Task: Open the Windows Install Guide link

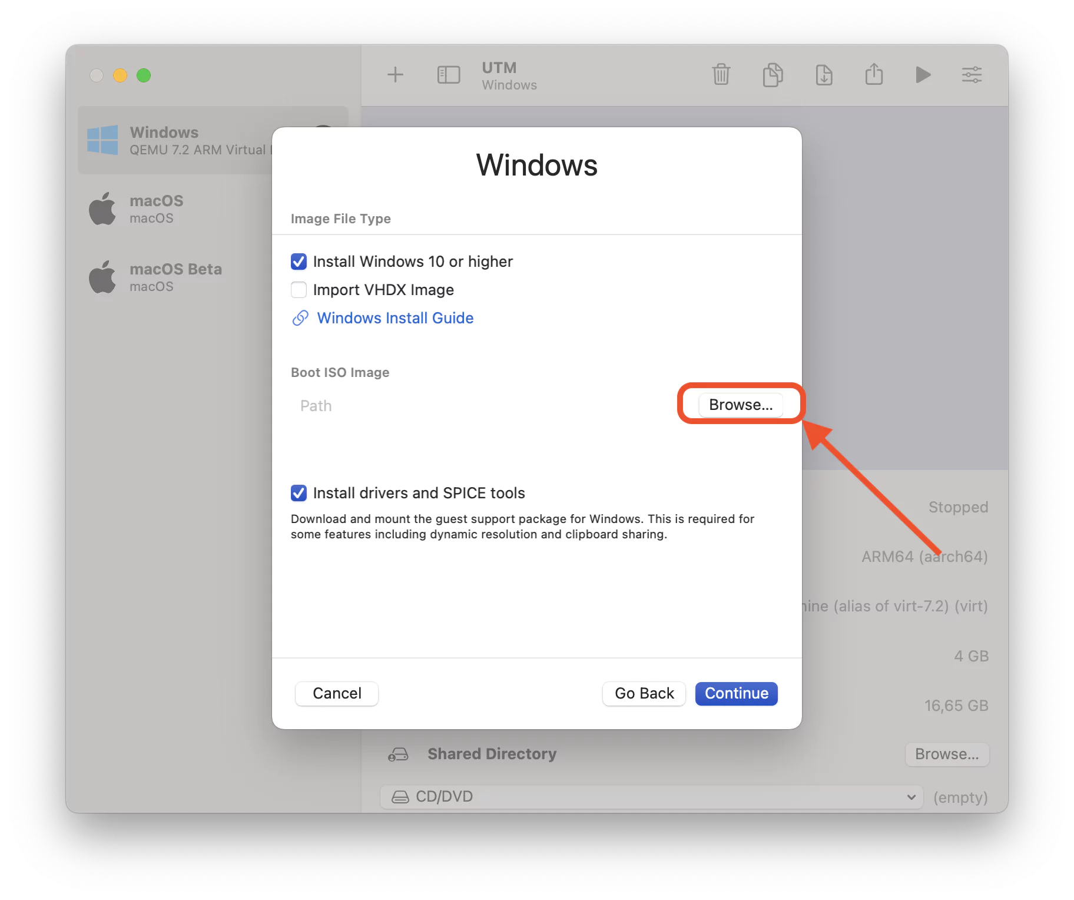Action: tap(395, 318)
